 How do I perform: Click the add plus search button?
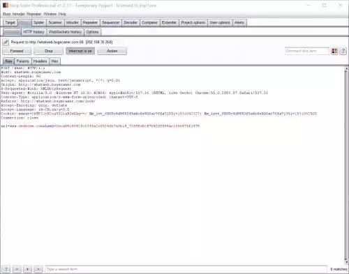tap(27, 269)
